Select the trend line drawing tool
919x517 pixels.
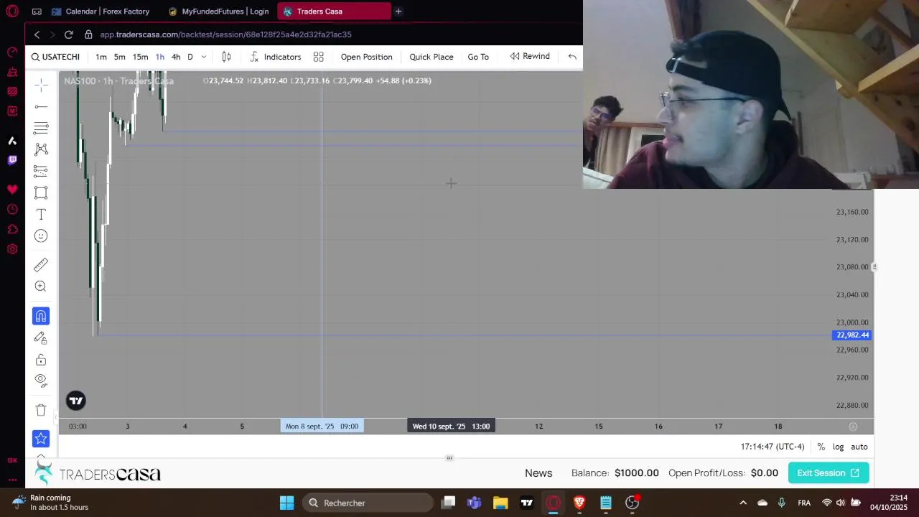tap(41, 107)
